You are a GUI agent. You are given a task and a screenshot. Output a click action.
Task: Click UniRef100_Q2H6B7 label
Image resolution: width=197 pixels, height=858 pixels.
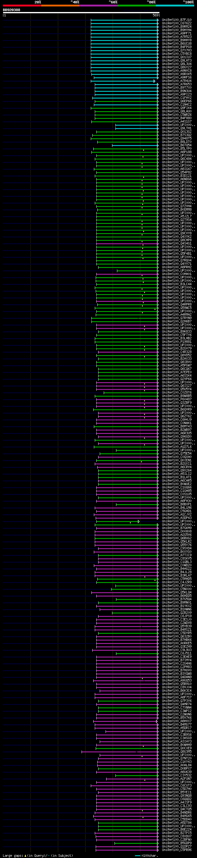pos(177,322)
